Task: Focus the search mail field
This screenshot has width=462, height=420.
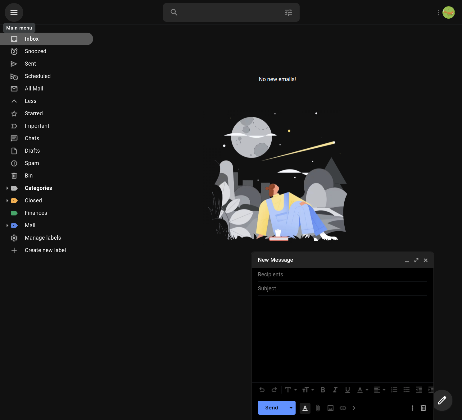Action: pyautogui.click(x=231, y=12)
